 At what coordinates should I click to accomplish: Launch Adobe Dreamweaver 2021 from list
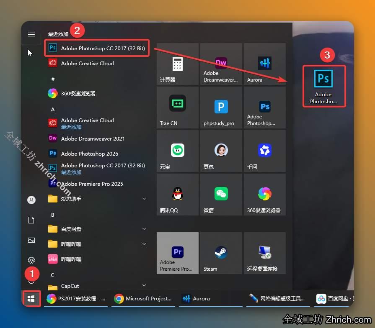click(x=97, y=138)
